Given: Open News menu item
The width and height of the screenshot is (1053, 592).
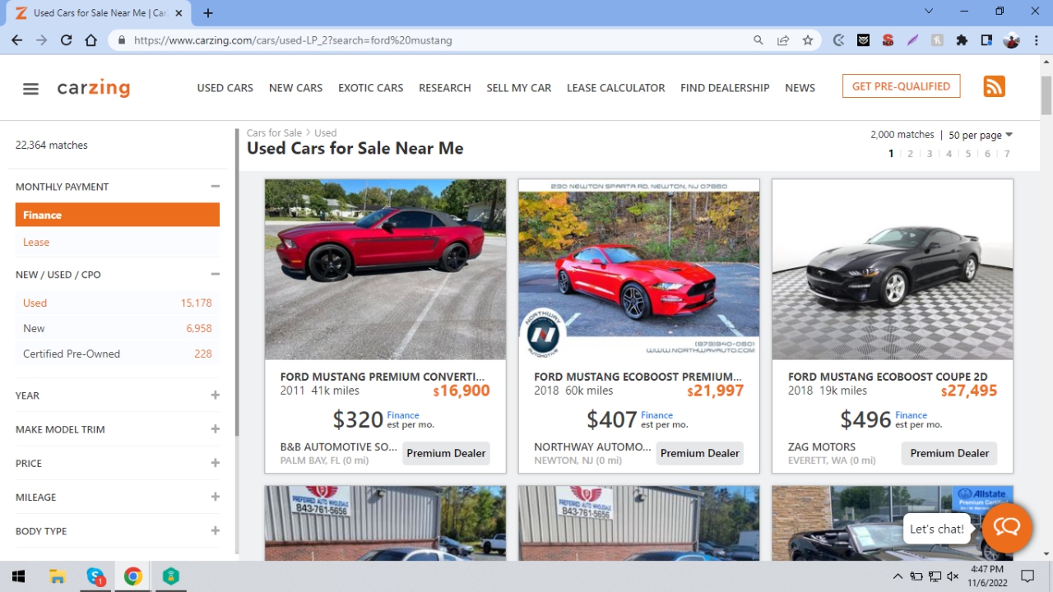Looking at the screenshot, I should [x=800, y=87].
